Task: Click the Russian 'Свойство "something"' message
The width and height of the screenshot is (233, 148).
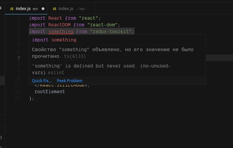Action: tap(113, 53)
